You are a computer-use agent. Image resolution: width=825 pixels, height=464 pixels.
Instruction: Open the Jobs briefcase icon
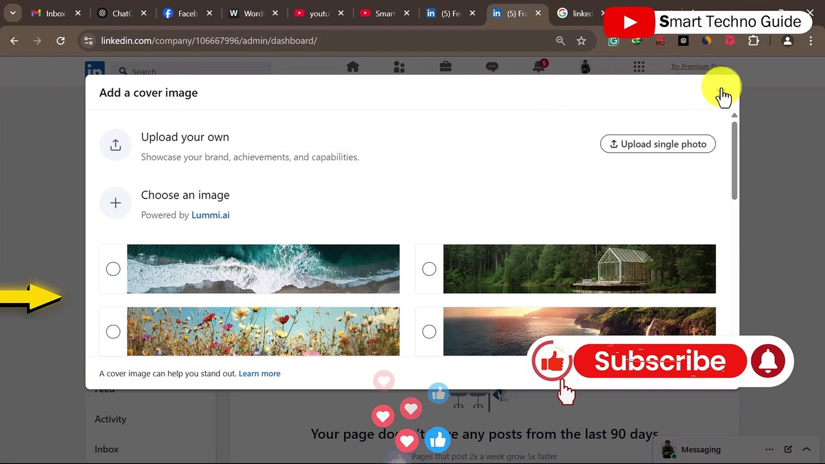click(x=445, y=67)
